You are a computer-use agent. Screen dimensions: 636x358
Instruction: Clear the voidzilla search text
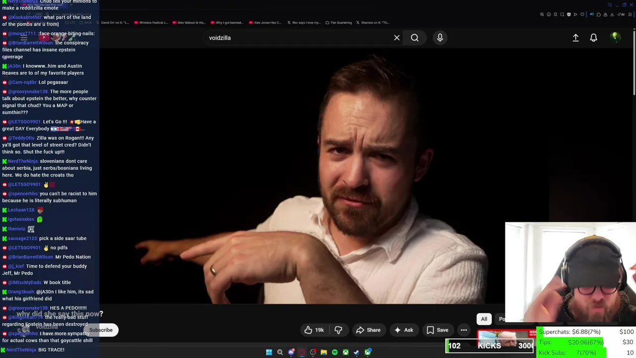397,38
